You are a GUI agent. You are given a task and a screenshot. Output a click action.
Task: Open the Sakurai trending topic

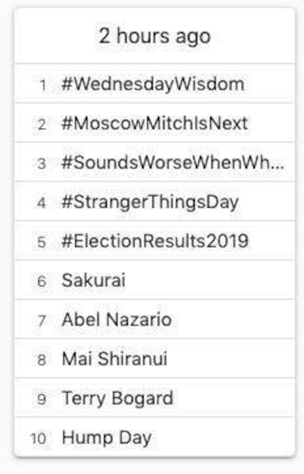pos(93,281)
